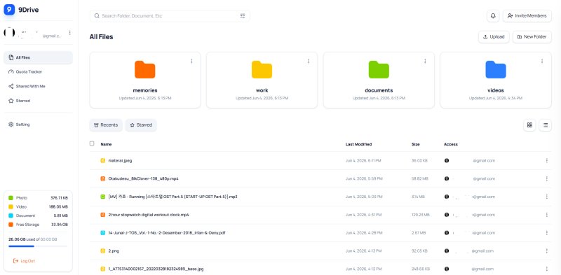The width and height of the screenshot is (561, 275).
Task: Open options menu for documents folder
Action: tap(425, 61)
